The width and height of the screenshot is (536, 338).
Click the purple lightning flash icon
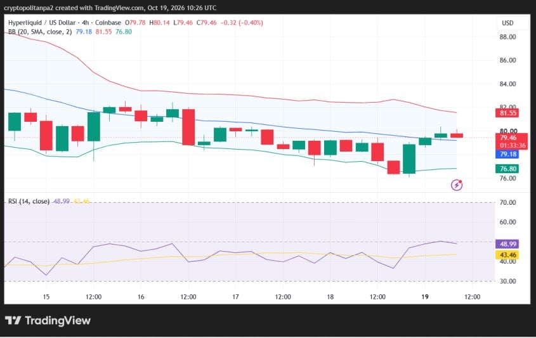[457, 185]
